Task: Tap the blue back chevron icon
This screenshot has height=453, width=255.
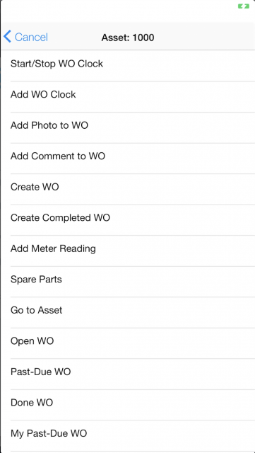Action: (x=7, y=37)
